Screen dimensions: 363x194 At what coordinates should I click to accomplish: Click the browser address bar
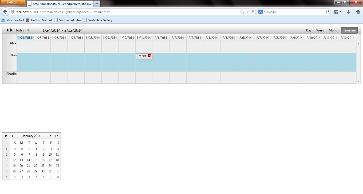(x=125, y=12)
